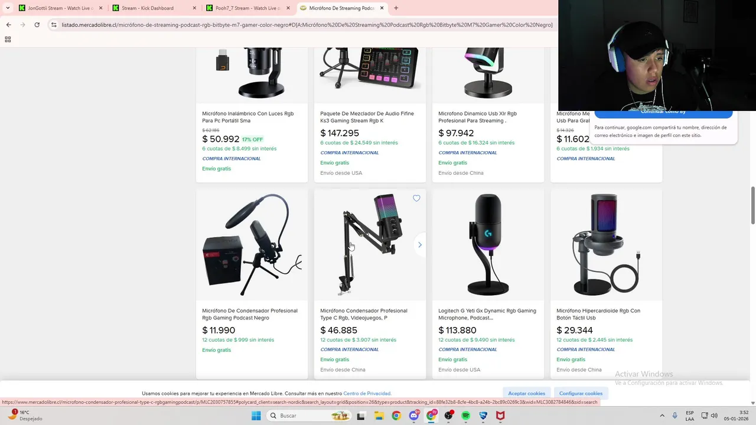Show next image of Type C microphone
Screen dimensions: 756x425
[420, 244]
